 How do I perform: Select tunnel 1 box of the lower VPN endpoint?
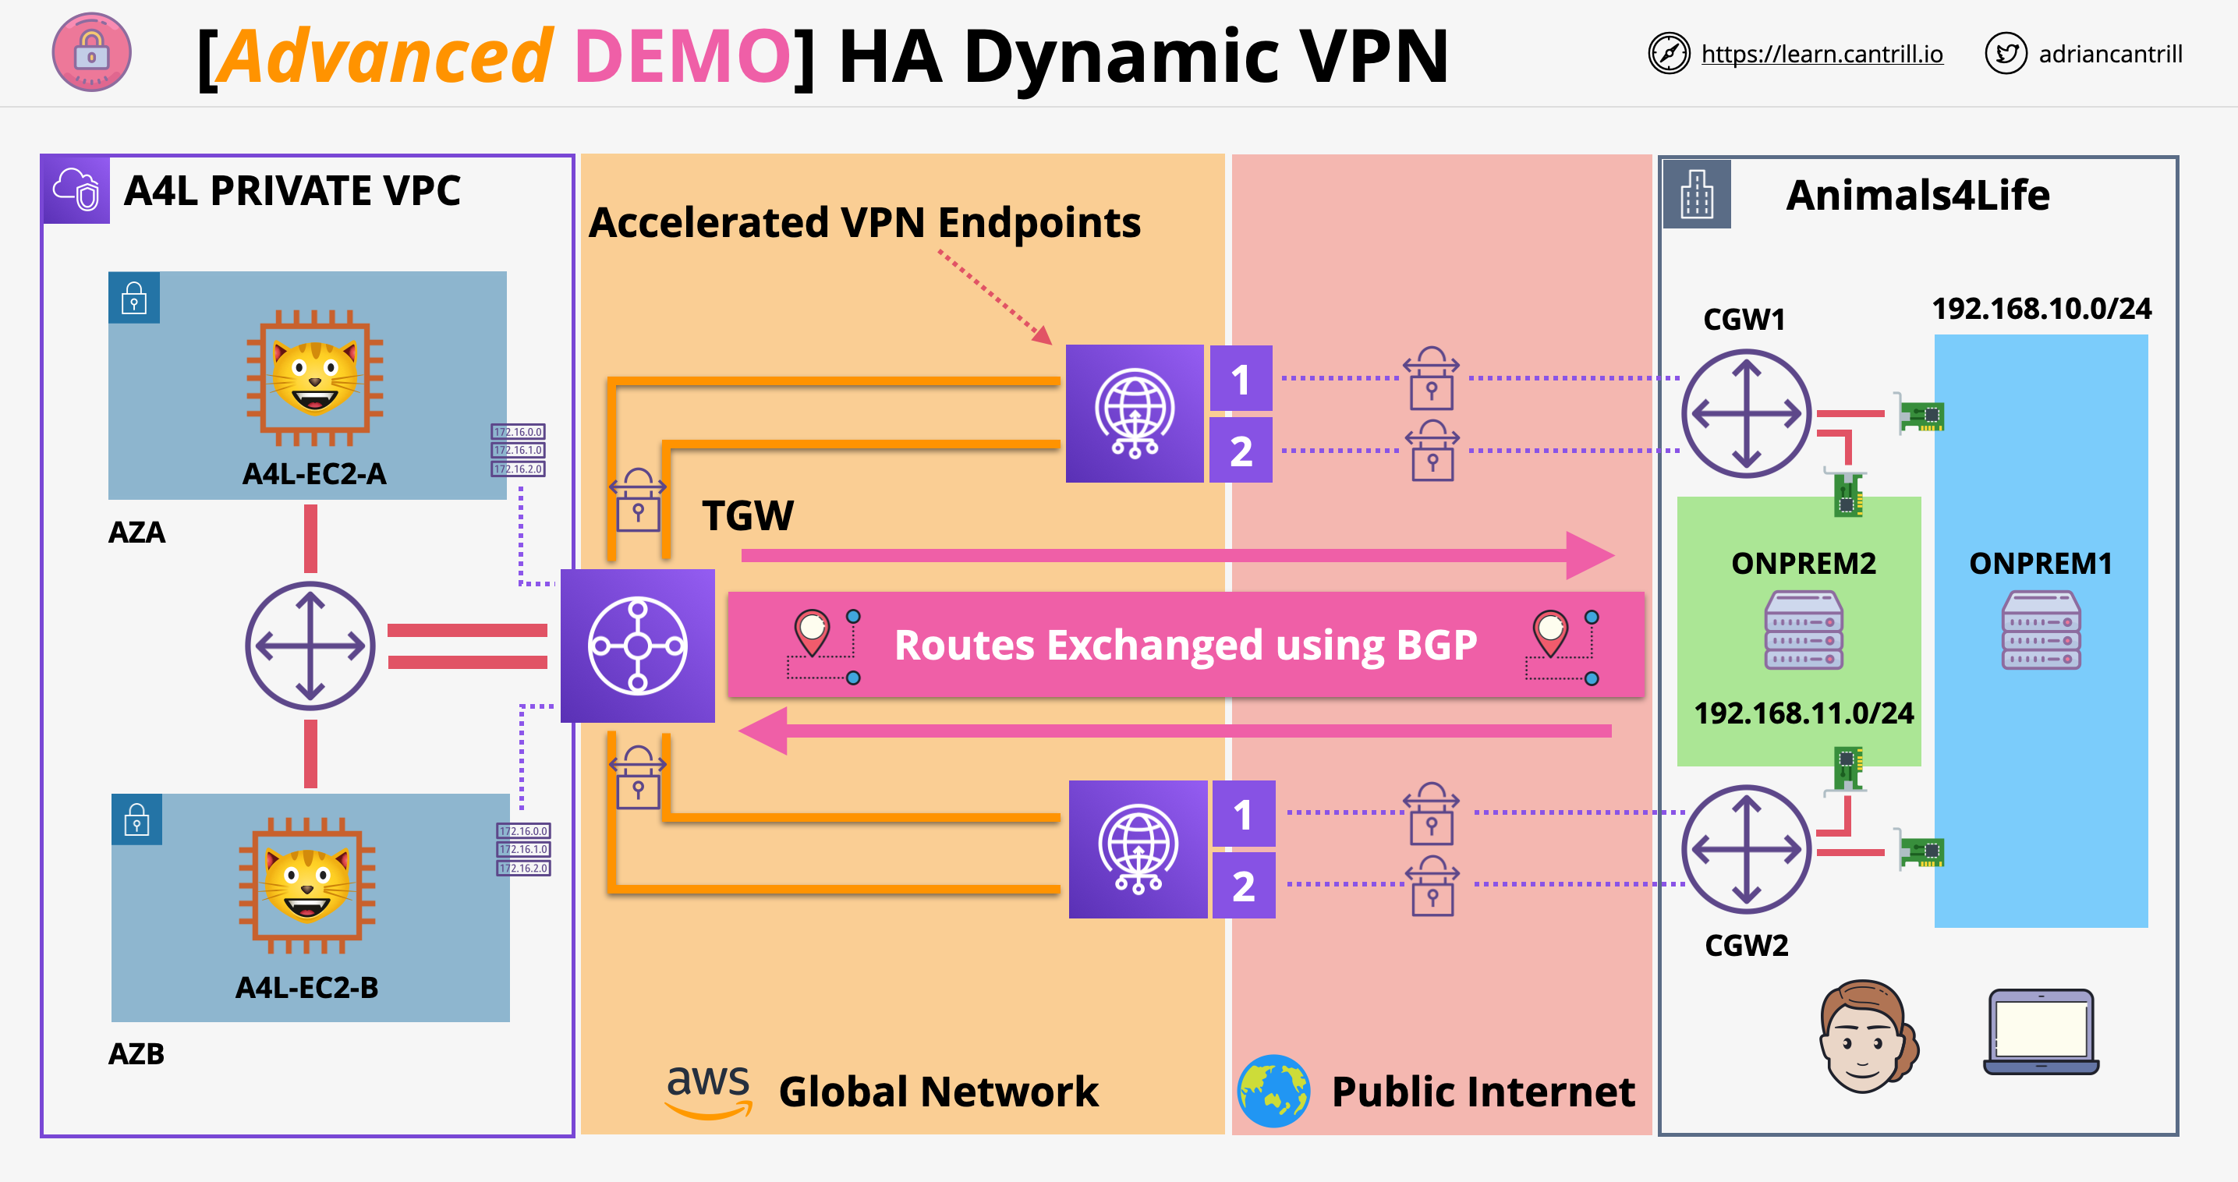[x=1244, y=814]
